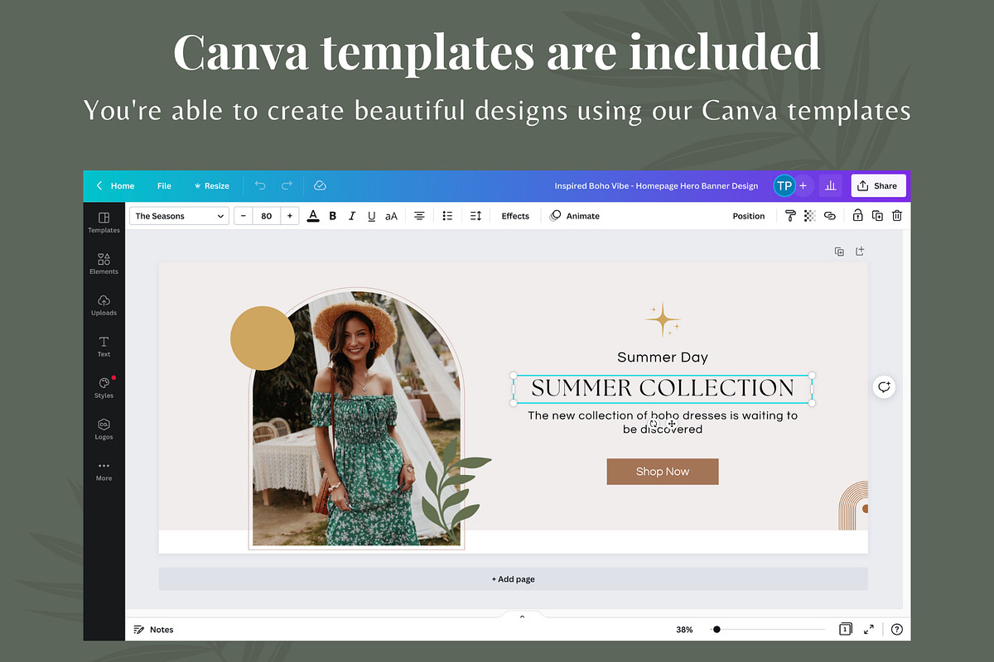994x662 pixels.
Task: Select the gold circle shape on canvas
Action: click(262, 338)
